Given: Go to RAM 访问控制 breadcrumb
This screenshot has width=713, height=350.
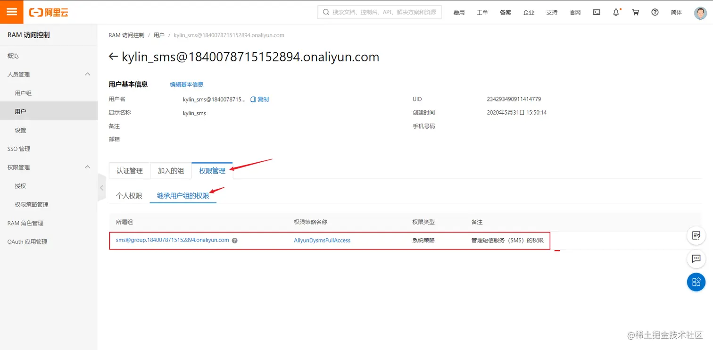Looking at the screenshot, I should [x=126, y=35].
